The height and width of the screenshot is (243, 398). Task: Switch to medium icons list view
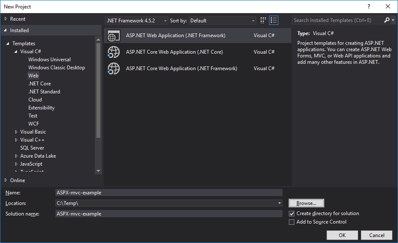coord(274,20)
